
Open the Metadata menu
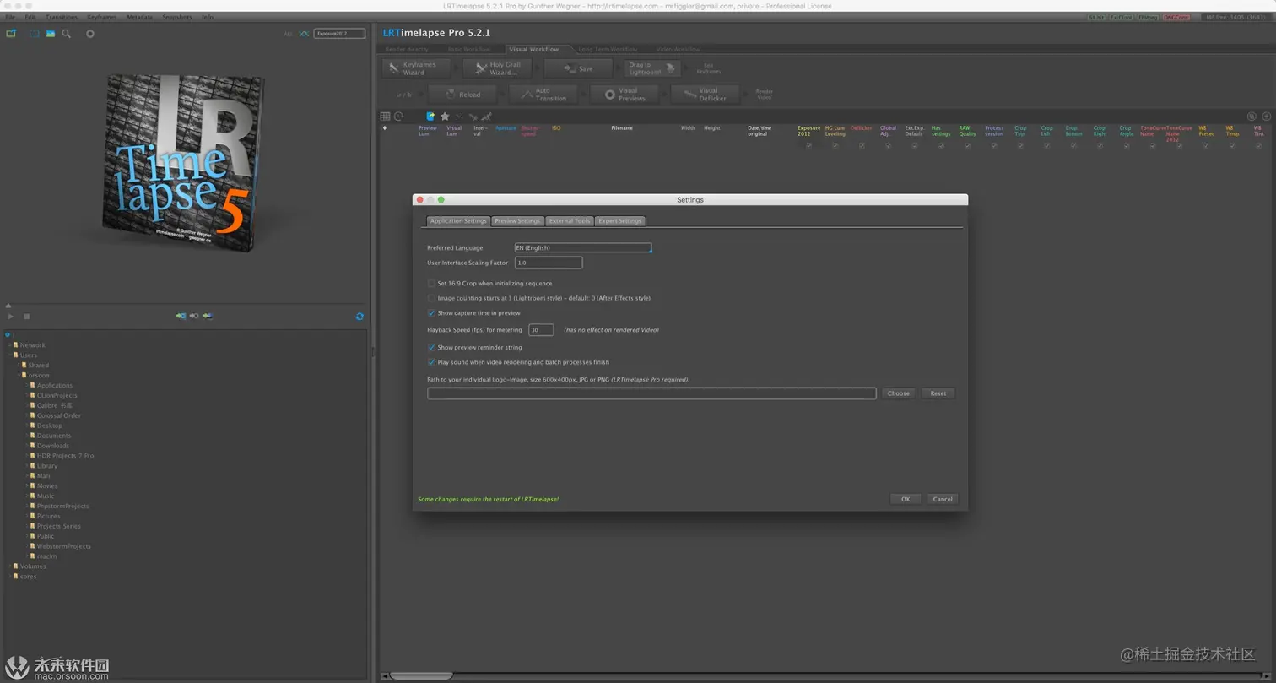tap(140, 17)
